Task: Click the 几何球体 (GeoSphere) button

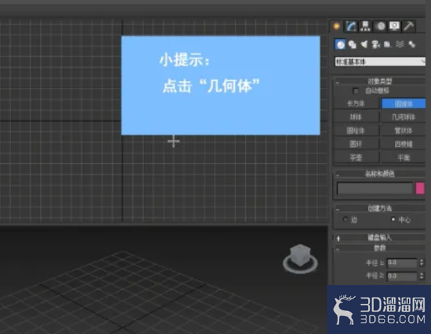Action: pos(403,117)
